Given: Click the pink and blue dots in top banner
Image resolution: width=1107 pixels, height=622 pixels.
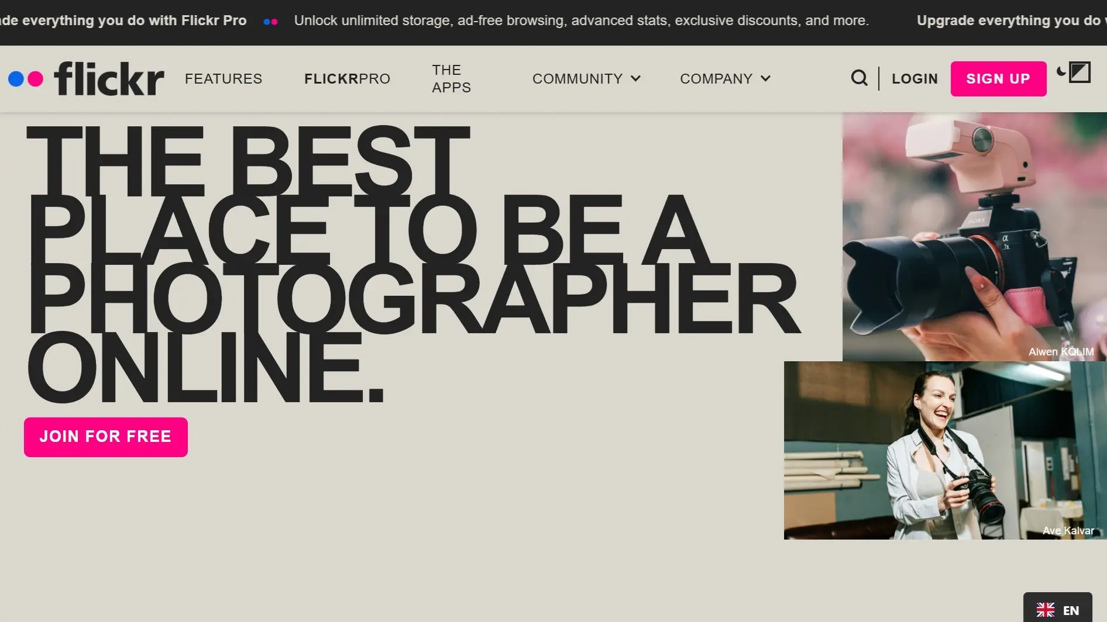Looking at the screenshot, I should pyautogui.click(x=270, y=22).
